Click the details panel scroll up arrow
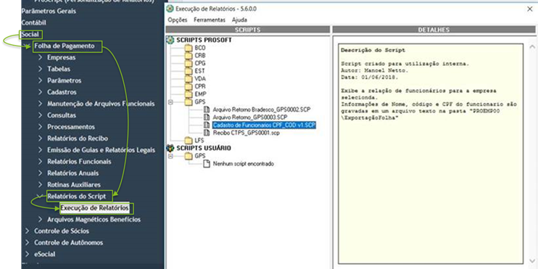Image resolution: width=538 pixels, height=269 pixels. tap(532, 46)
